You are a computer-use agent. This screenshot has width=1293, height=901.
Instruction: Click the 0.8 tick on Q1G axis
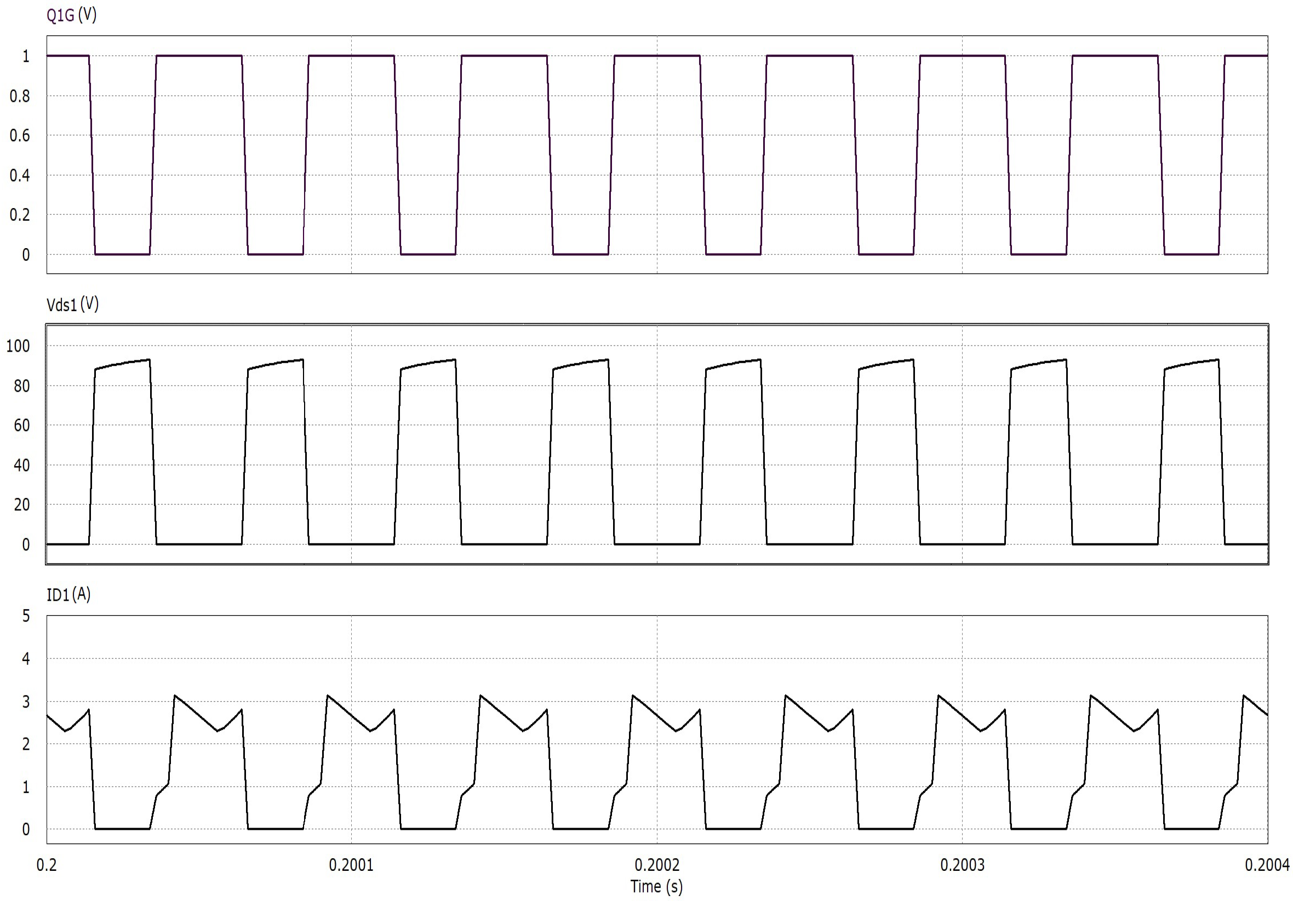pos(20,96)
